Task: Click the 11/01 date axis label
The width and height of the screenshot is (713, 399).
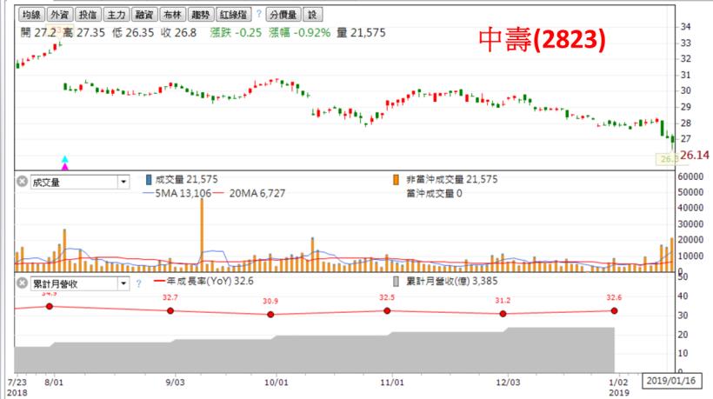Action: tap(392, 382)
